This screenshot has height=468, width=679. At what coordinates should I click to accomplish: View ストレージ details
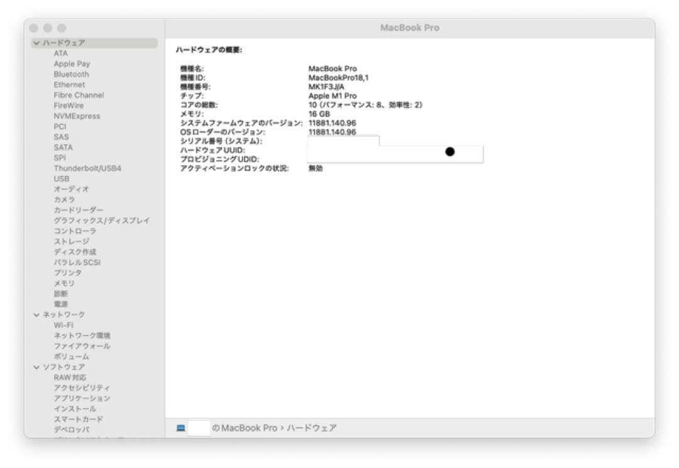pos(73,241)
